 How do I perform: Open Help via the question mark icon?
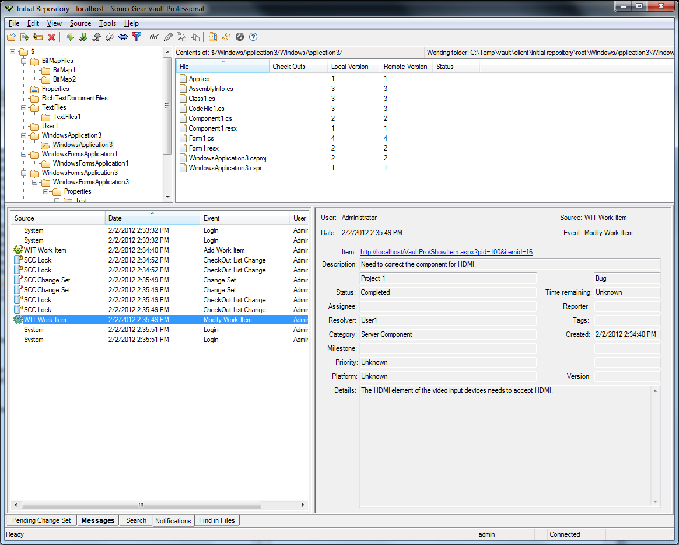(253, 37)
